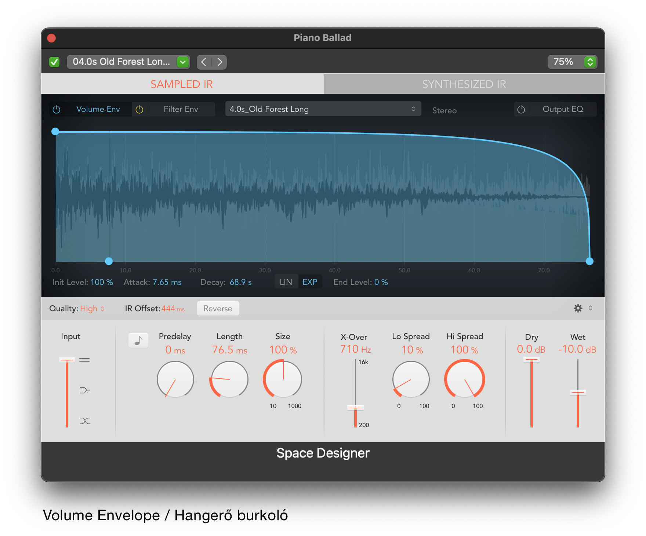Screen dimensions: 646x536
Task: Click the Wet -10.0 dB value
Action: [577, 349]
